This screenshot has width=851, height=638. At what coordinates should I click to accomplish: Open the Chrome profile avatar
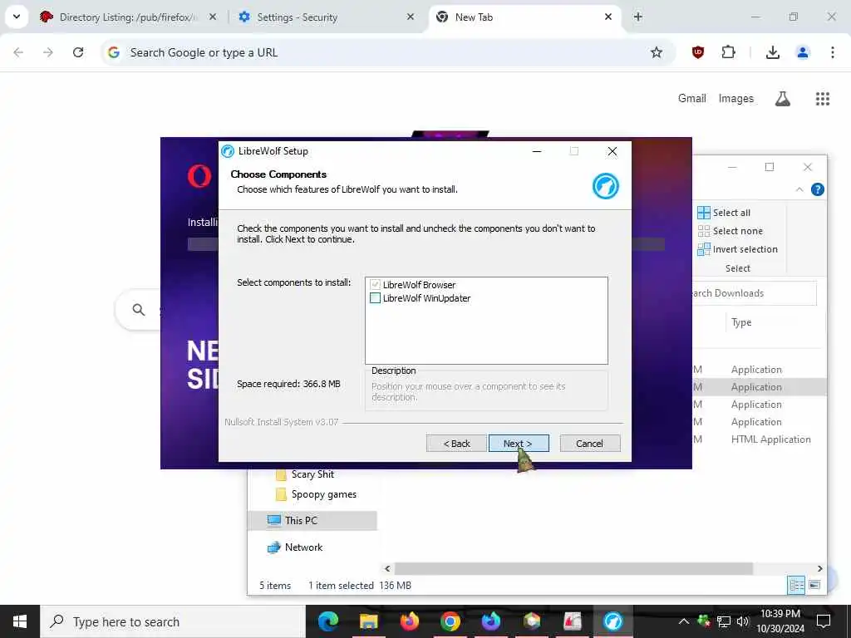(802, 52)
